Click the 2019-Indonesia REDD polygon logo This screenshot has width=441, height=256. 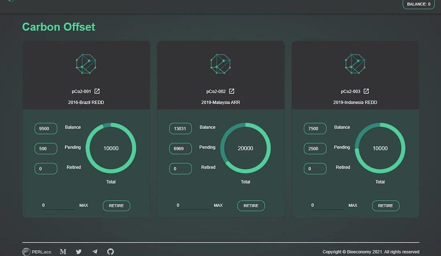pyautogui.click(x=355, y=64)
